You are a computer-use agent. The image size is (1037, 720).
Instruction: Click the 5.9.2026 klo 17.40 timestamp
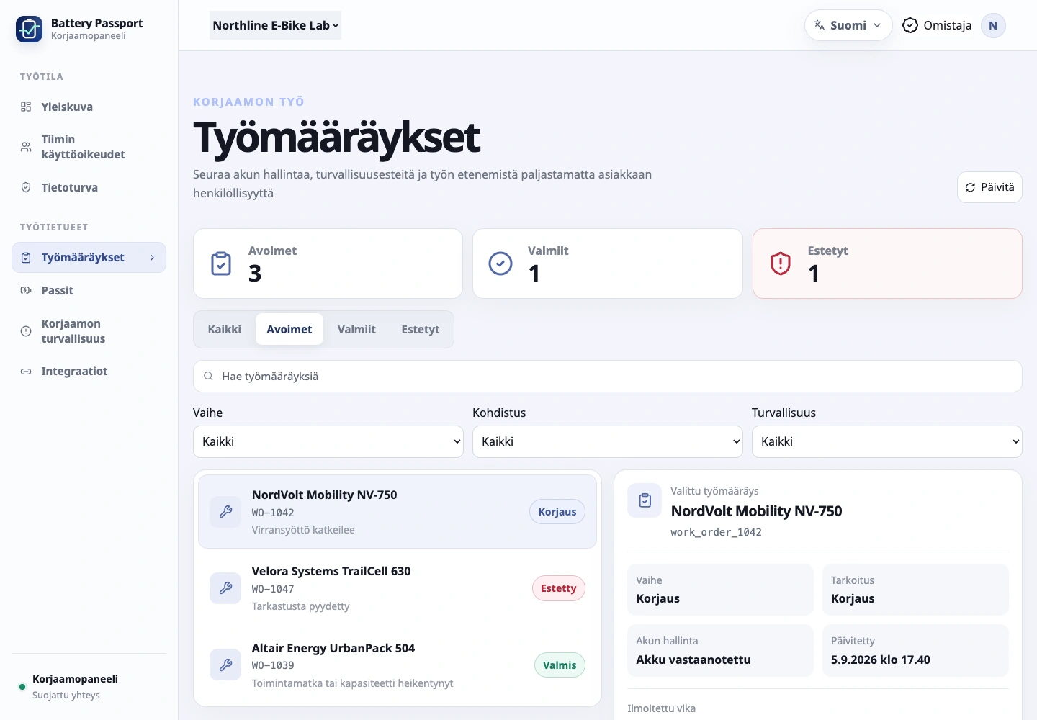coord(881,660)
